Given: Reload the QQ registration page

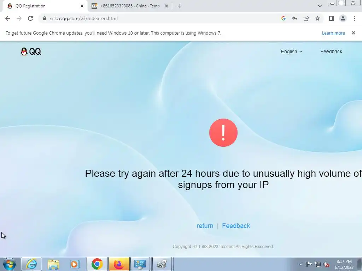Looking at the screenshot, I should click(x=30, y=18).
